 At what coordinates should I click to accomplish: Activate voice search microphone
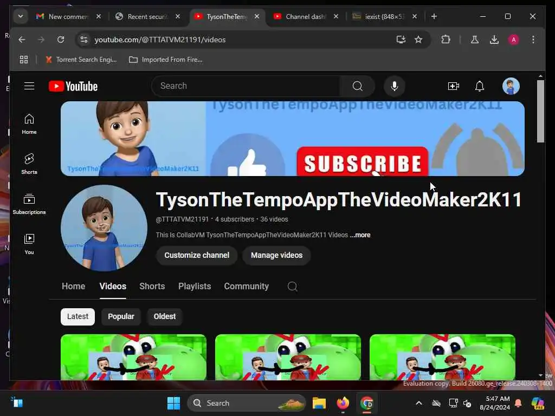395,86
